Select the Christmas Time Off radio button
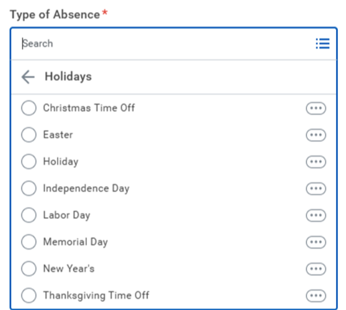The width and height of the screenshot is (346, 310). (29, 108)
